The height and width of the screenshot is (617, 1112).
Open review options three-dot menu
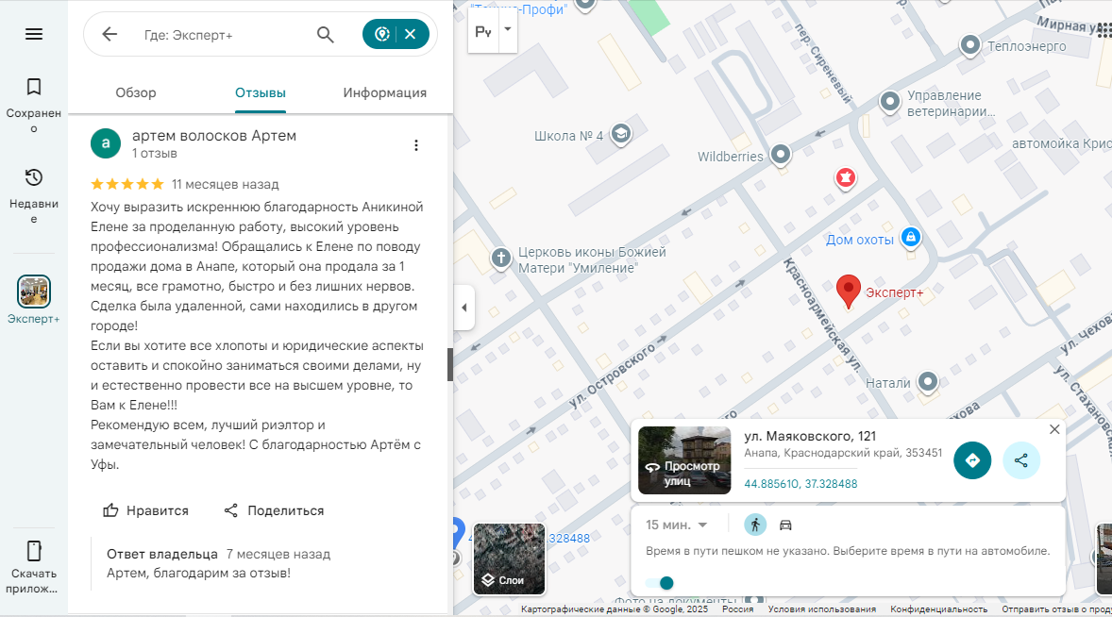(x=416, y=145)
